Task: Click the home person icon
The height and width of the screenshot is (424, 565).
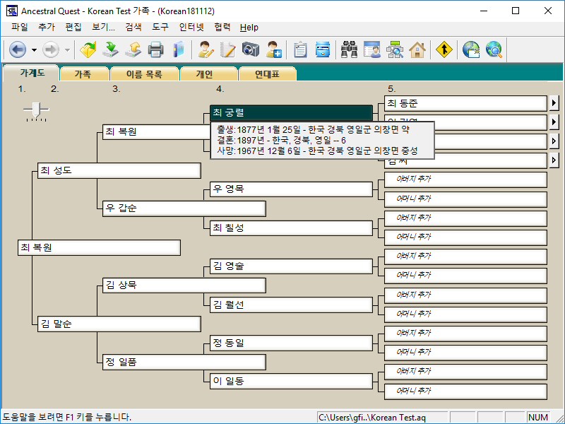Action: (417, 49)
